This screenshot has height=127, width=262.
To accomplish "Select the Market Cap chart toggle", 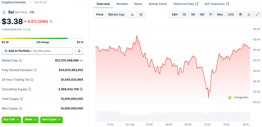I will click(x=116, y=15).
